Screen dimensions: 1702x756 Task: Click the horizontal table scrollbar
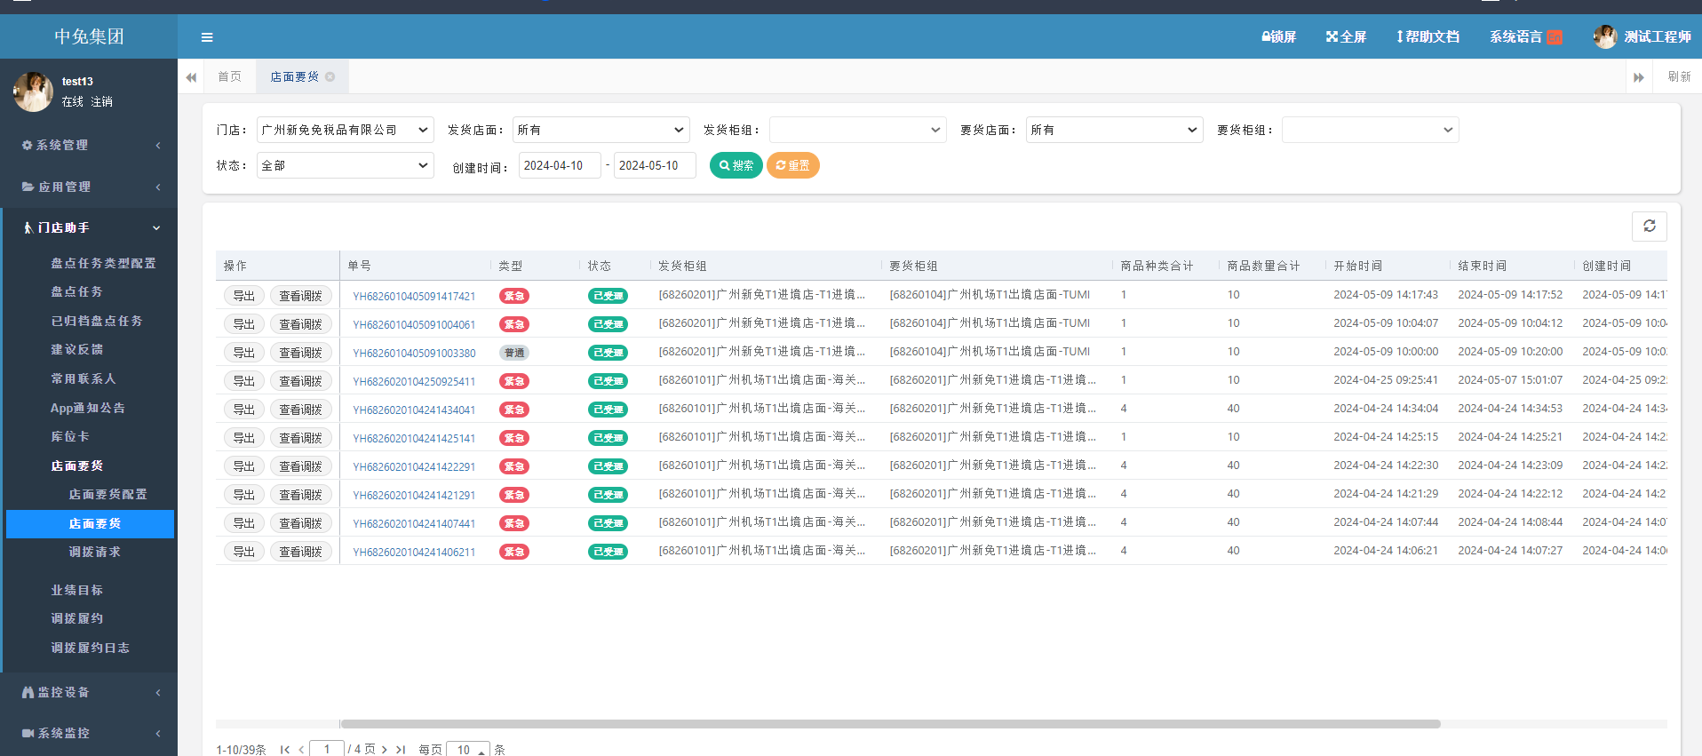(890, 724)
